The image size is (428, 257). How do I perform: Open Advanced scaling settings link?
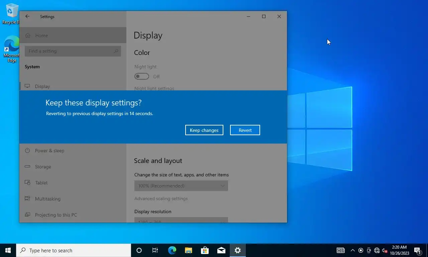161,198
